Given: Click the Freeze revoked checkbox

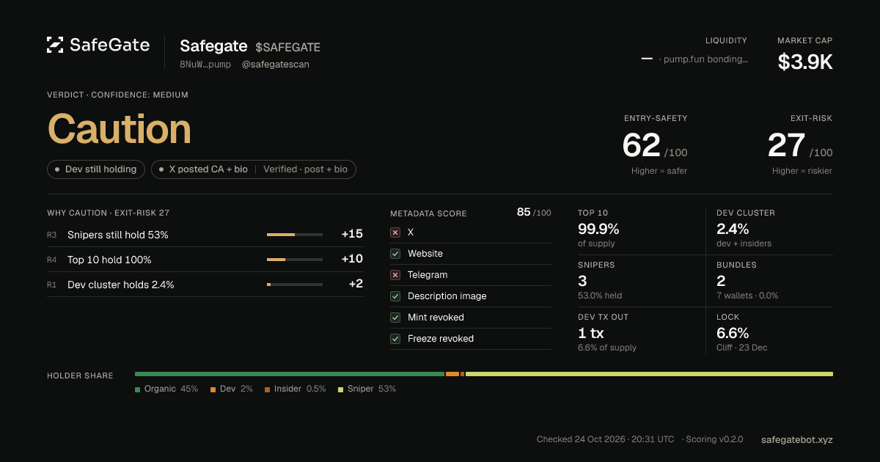Looking at the screenshot, I should (395, 338).
